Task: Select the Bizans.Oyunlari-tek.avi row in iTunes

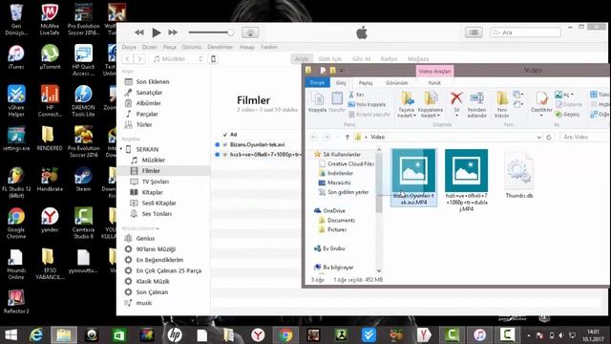Action: 257,144
